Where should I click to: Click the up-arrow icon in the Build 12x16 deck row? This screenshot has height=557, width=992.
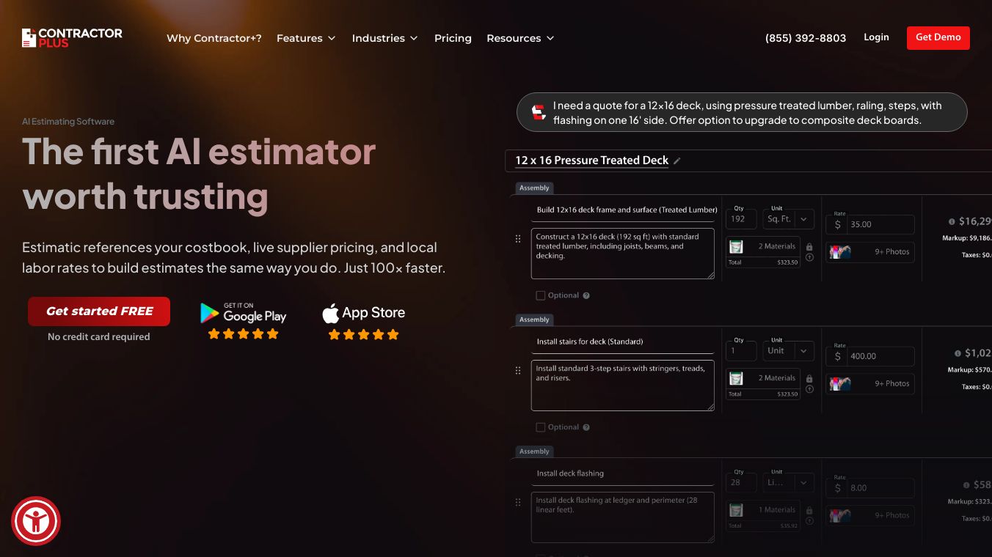click(x=809, y=257)
